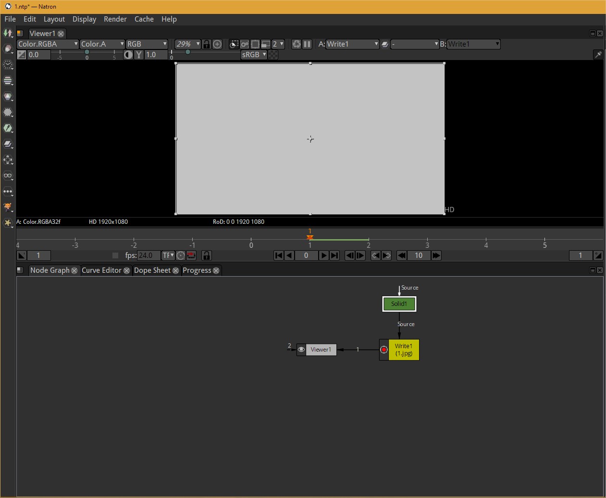Click the Set timeline in-point icon
The image size is (606, 498).
22,255
